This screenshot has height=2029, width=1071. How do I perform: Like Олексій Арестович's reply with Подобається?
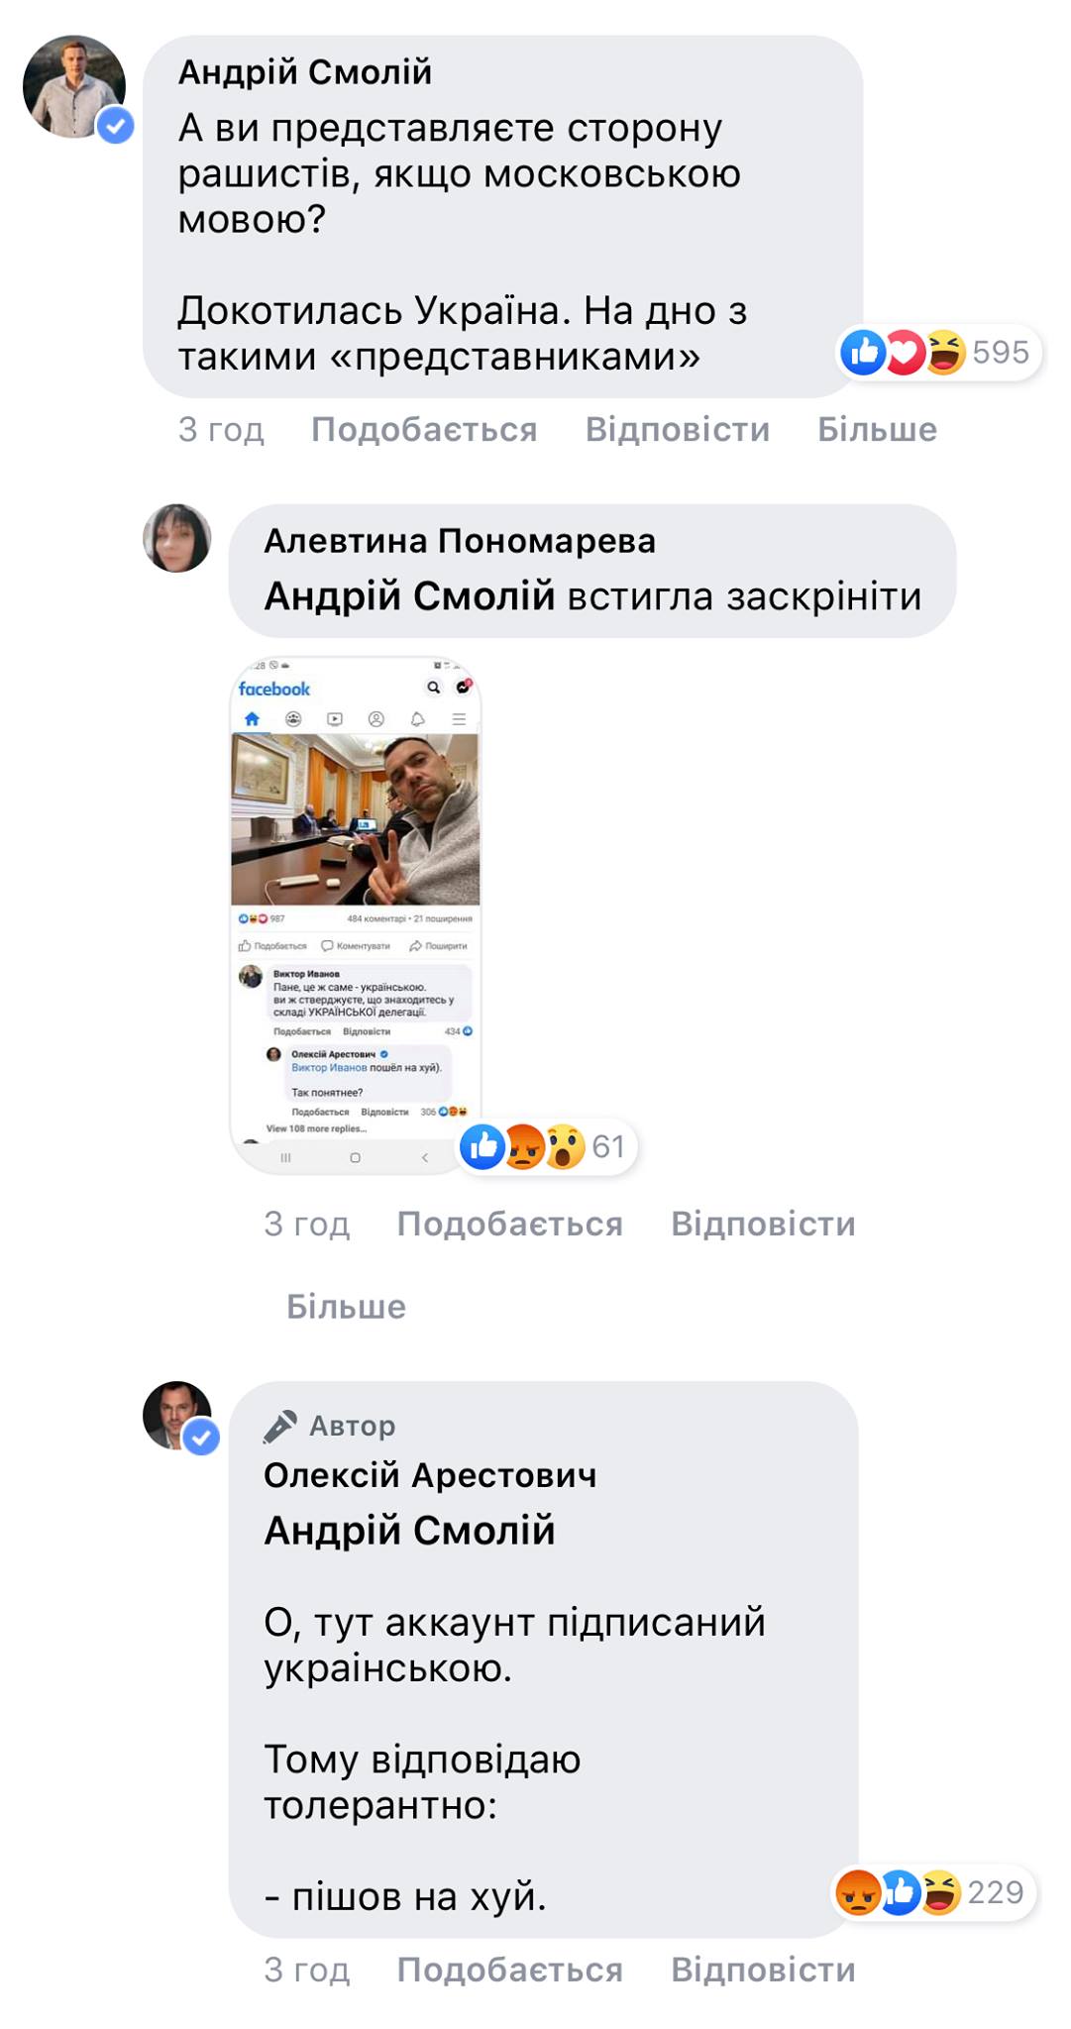[510, 1970]
